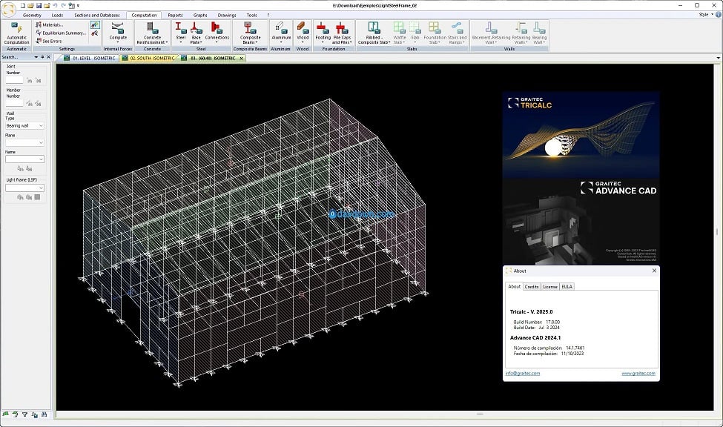Image resolution: width=723 pixels, height=427 pixels.
Task: Click the New document icon in quick access toolbar
Action: pos(22,5)
